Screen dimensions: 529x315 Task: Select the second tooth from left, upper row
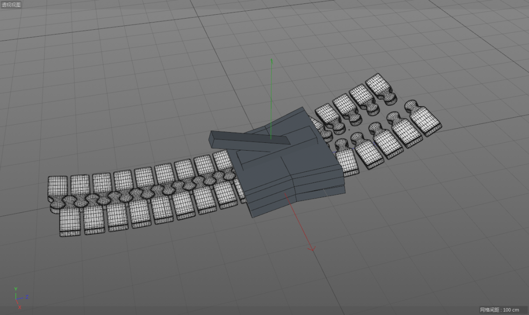79,187
